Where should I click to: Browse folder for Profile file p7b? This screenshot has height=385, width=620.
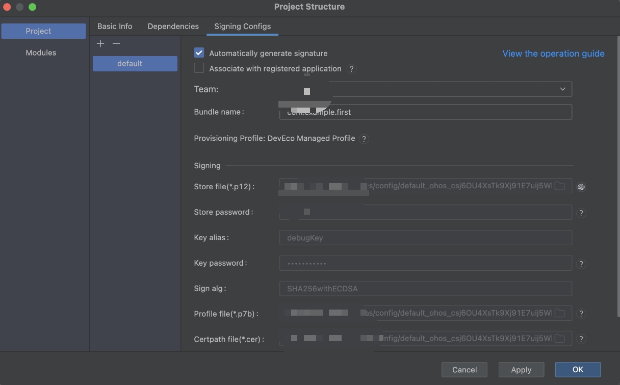(x=560, y=313)
